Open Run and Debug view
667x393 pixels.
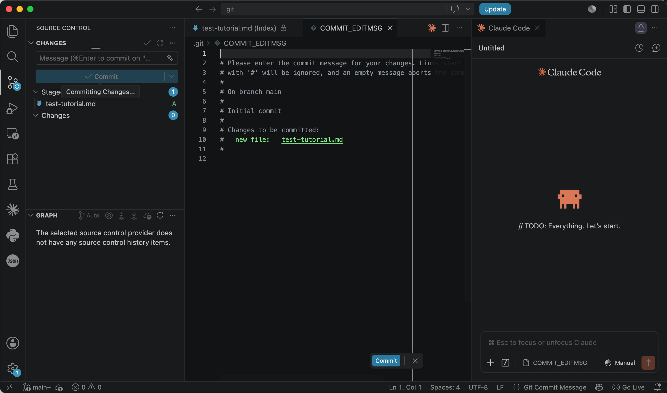tap(12, 108)
